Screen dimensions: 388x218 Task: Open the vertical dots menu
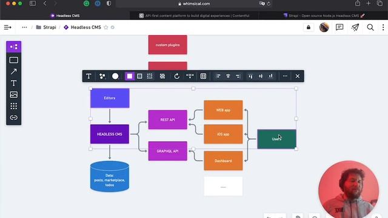tap(383, 27)
